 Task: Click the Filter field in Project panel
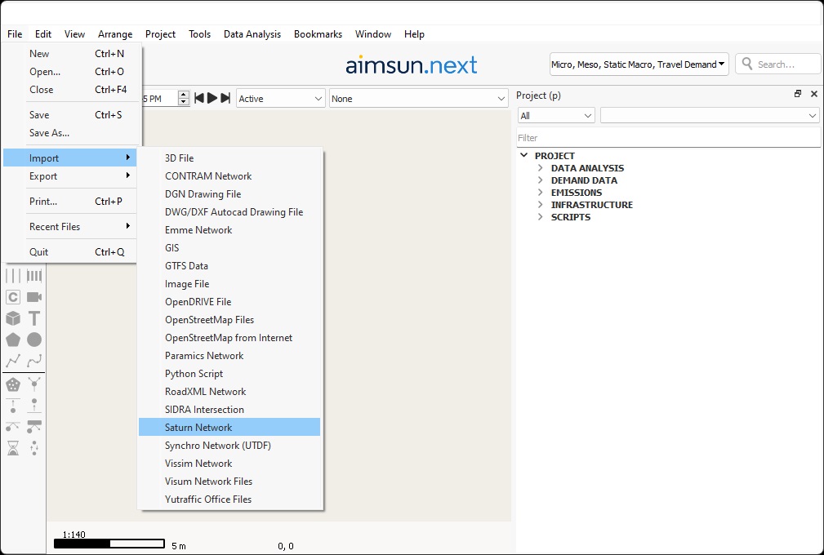[669, 138]
